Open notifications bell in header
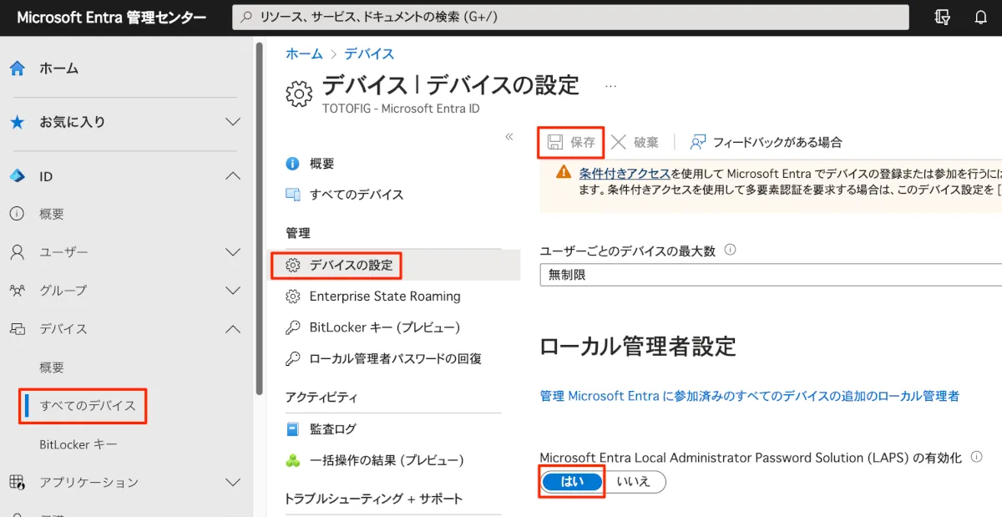Viewport: 1002px width, 517px height. point(980,17)
